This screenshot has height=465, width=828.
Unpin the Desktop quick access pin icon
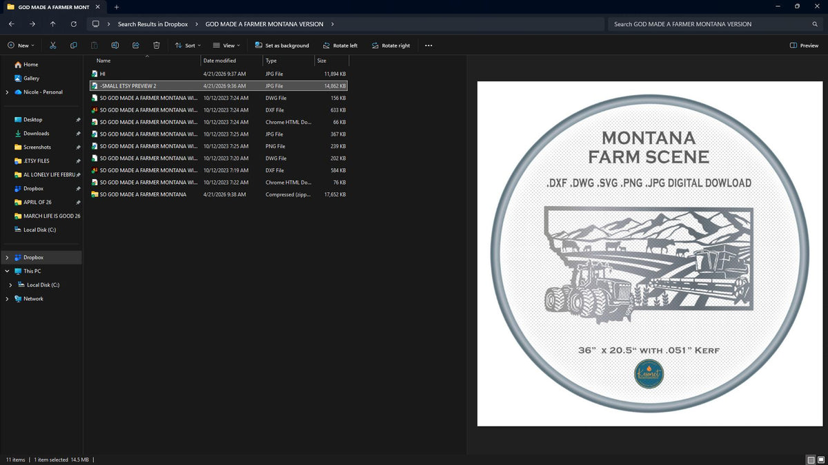click(x=78, y=120)
